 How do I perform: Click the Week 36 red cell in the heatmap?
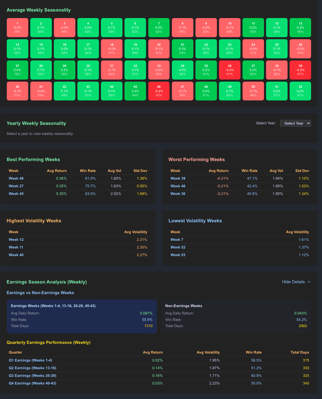(229, 70)
